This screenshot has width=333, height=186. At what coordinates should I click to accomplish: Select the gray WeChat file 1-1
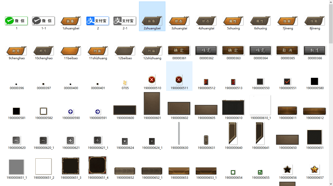(43, 21)
